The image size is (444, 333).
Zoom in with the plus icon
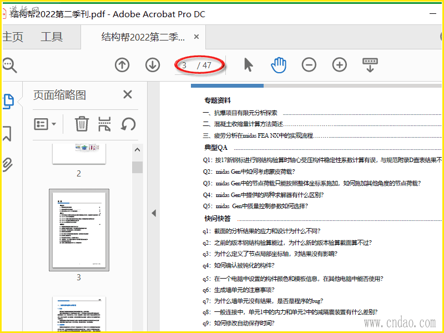pyautogui.click(x=340, y=65)
